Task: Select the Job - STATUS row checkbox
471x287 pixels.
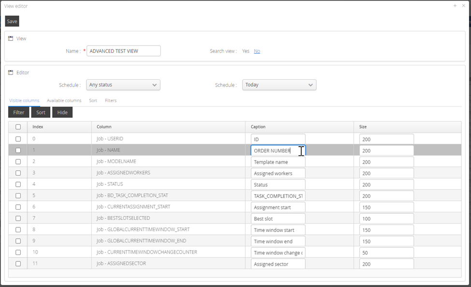Action: coord(18,184)
